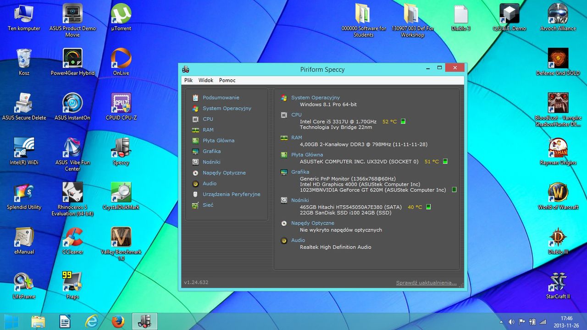Select Defense Grid GOLD desktop icon

coord(558,62)
